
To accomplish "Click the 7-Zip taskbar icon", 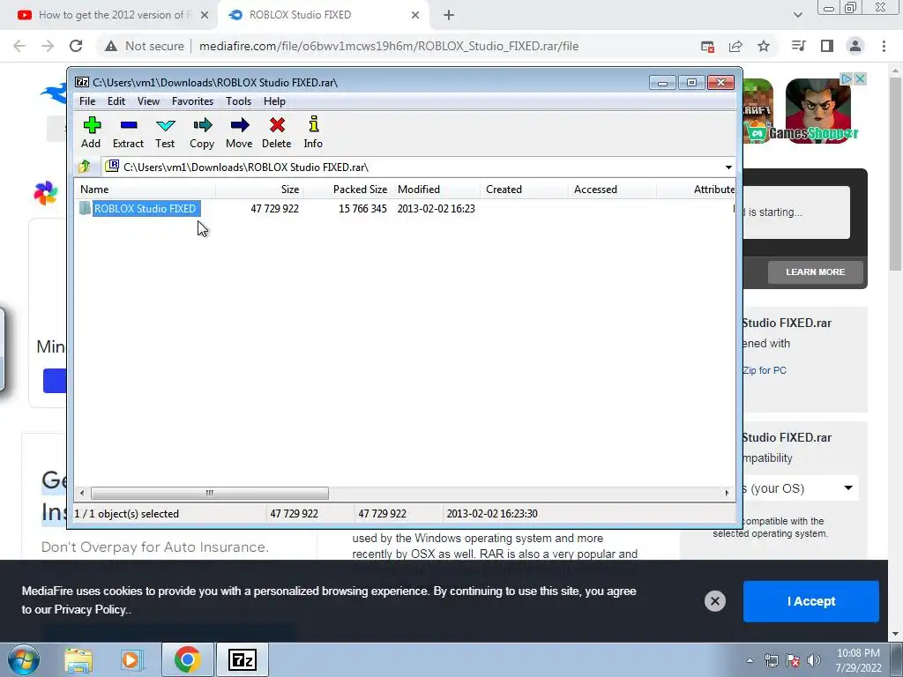I will (x=242, y=659).
